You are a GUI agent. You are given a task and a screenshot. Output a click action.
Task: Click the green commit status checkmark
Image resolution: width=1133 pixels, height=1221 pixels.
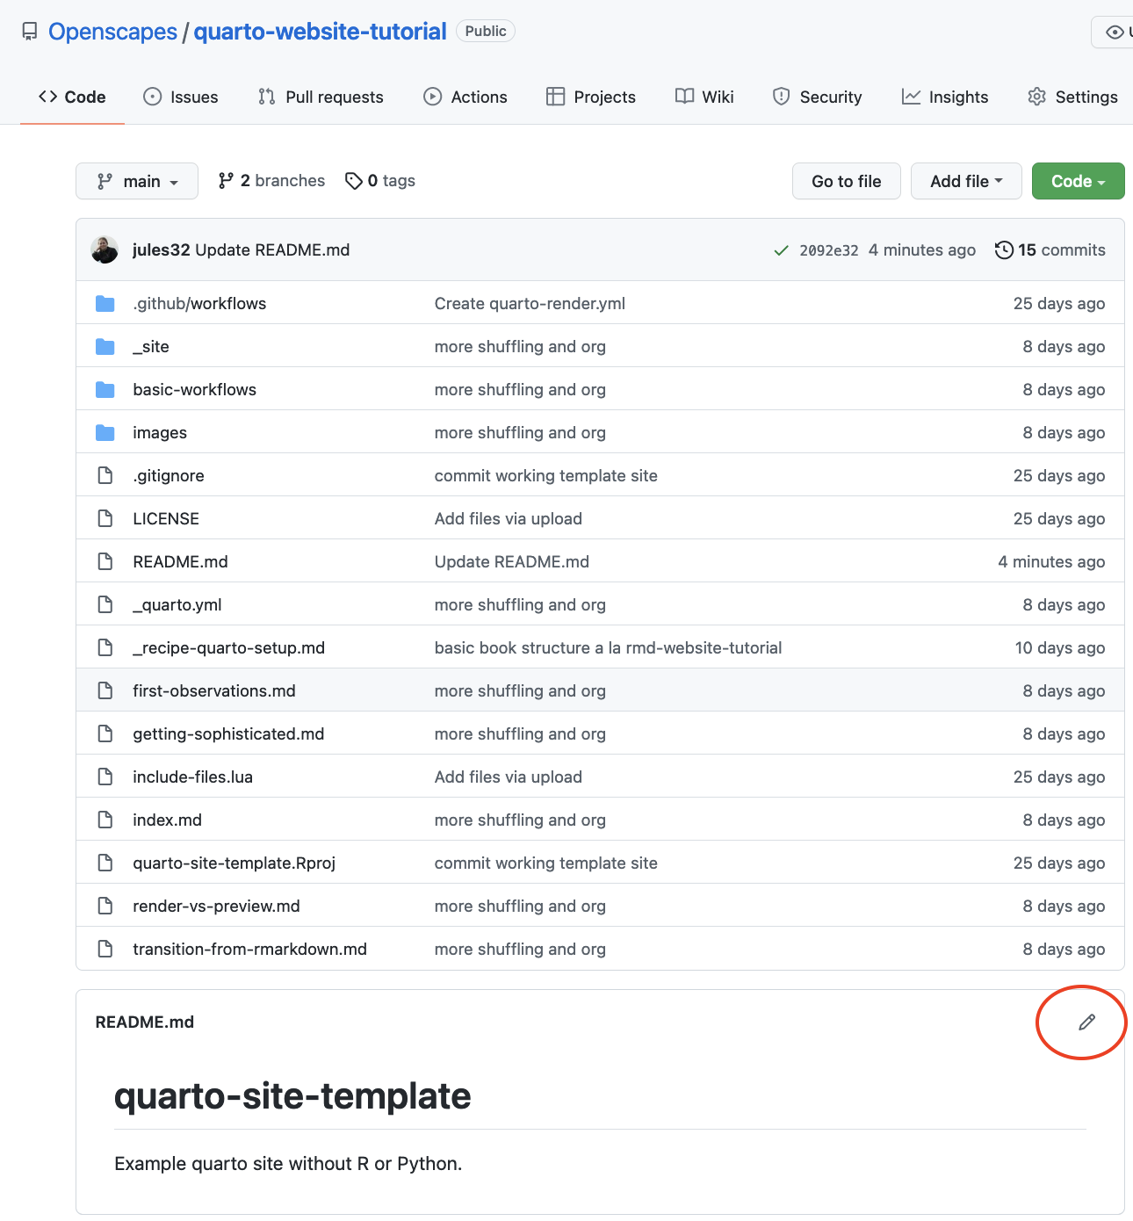[781, 250]
